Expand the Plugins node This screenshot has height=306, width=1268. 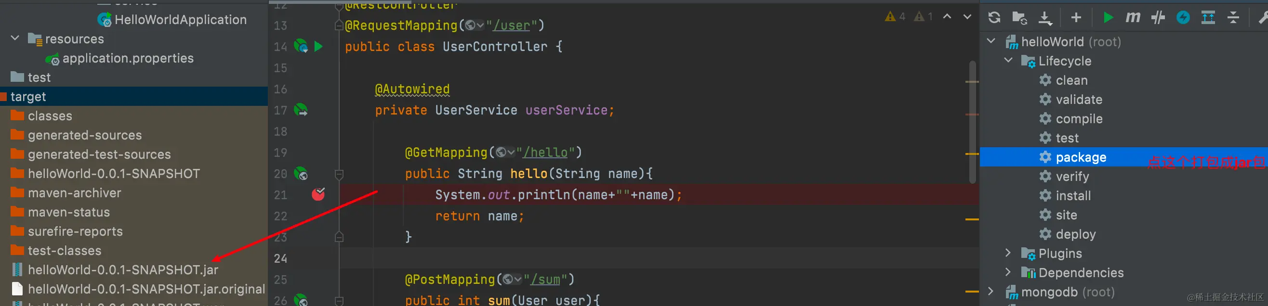(x=1008, y=253)
